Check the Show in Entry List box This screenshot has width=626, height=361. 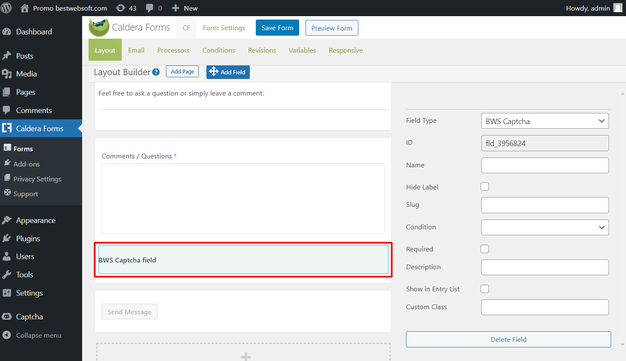[x=485, y=289]
